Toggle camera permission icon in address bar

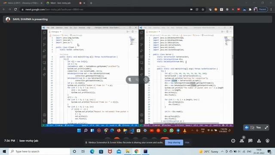tap(191, 9)
